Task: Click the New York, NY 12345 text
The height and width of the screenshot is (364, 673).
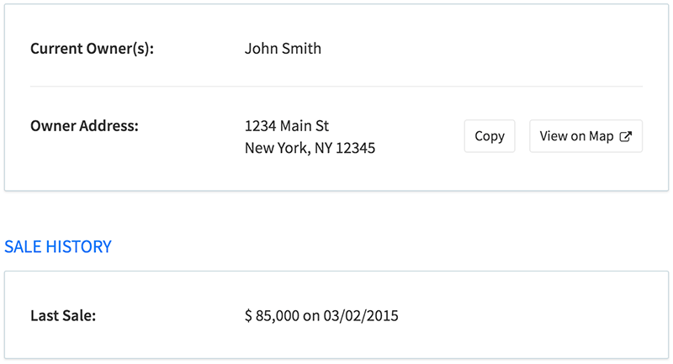Action: pyautogui.click(x=310, y=148)
